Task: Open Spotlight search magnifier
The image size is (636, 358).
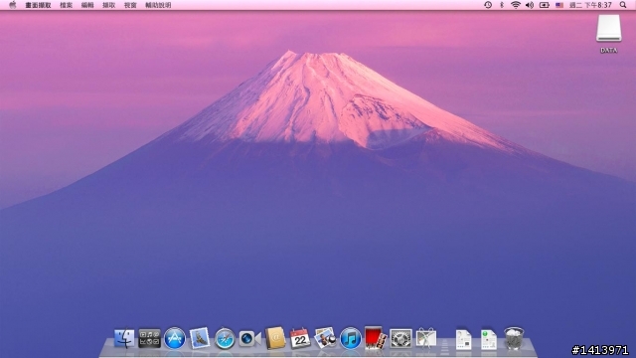Action: (623, 5)
